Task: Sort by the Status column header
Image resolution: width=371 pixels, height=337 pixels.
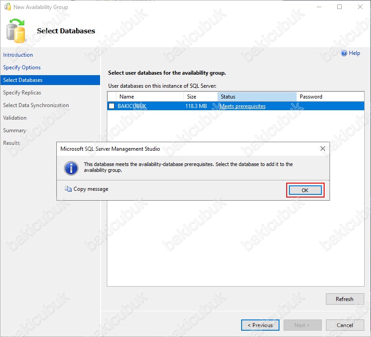Action: pyautogui.click(x=257, y=97)
